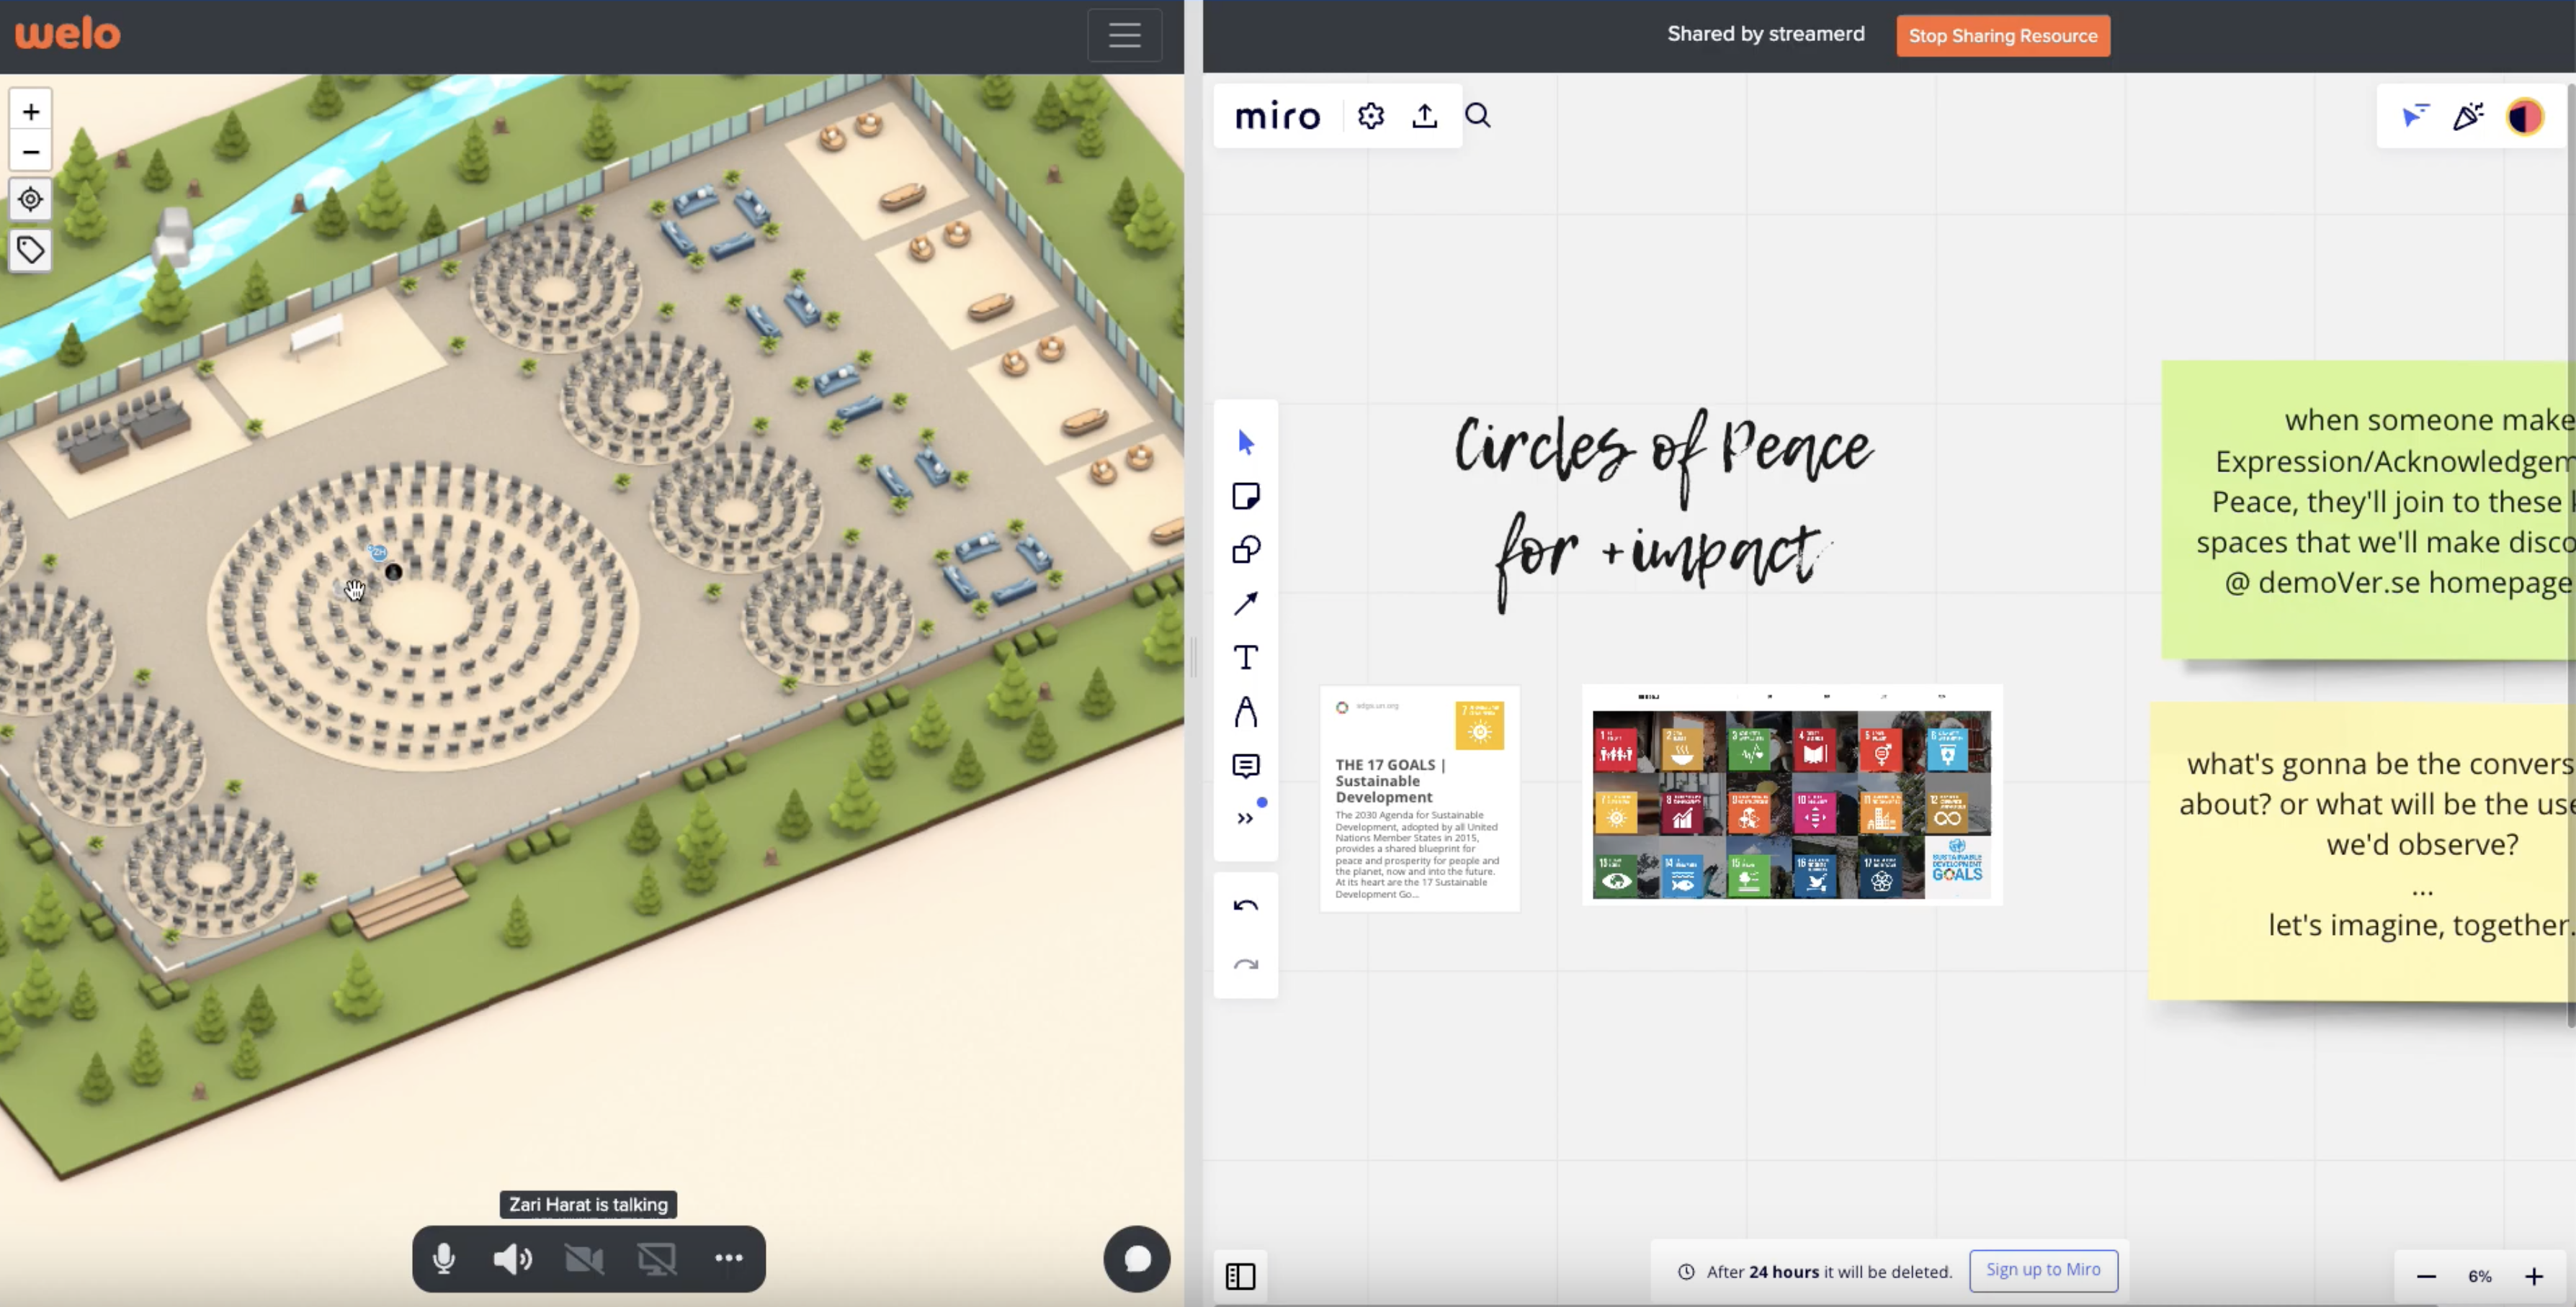The image size is (2576, 1307).
Task: Open the Welo hamburger menu
Action: pyautogui.click(x=1124, y=35)
